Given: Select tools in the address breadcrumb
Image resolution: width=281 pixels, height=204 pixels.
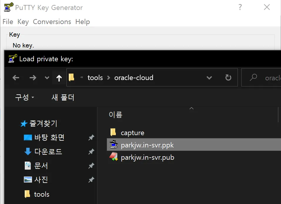Looking at the screenshot, I should 95,78.
